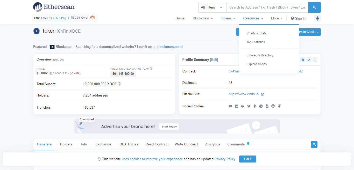Image resolution: width=354 pixels, height=170 pixels.
Task: Click the Etherscan logo
Action: pyautogui.click(x=54, y=7)
